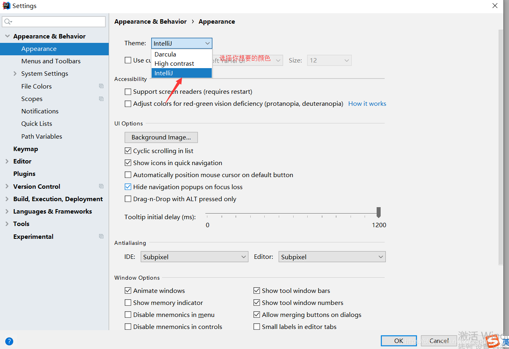This screenshot has width=509, height=349.
Task: Click the Sogou input method tray icon
Action: point(492,341)
